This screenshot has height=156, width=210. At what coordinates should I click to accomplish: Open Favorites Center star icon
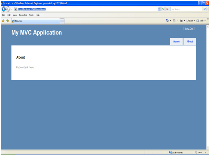(x=3, y=21)
